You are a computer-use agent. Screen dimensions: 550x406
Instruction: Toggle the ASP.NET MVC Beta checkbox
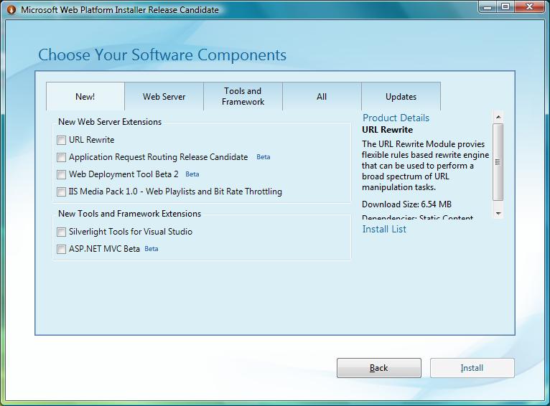click(61, 249)
